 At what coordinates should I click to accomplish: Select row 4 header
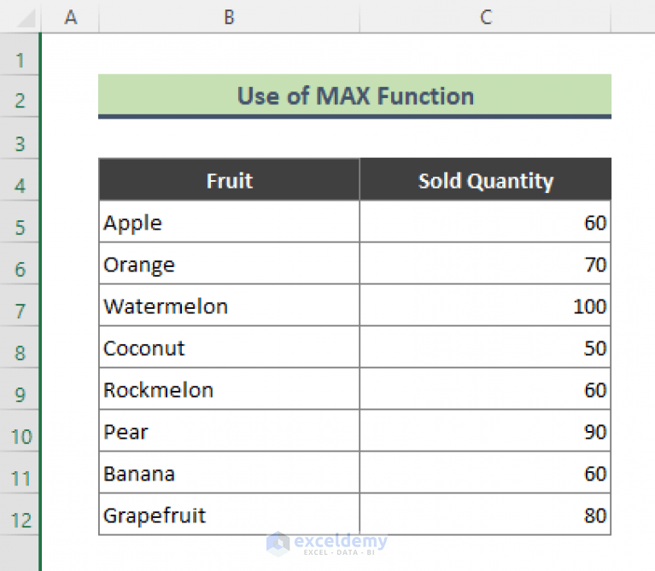20,180
